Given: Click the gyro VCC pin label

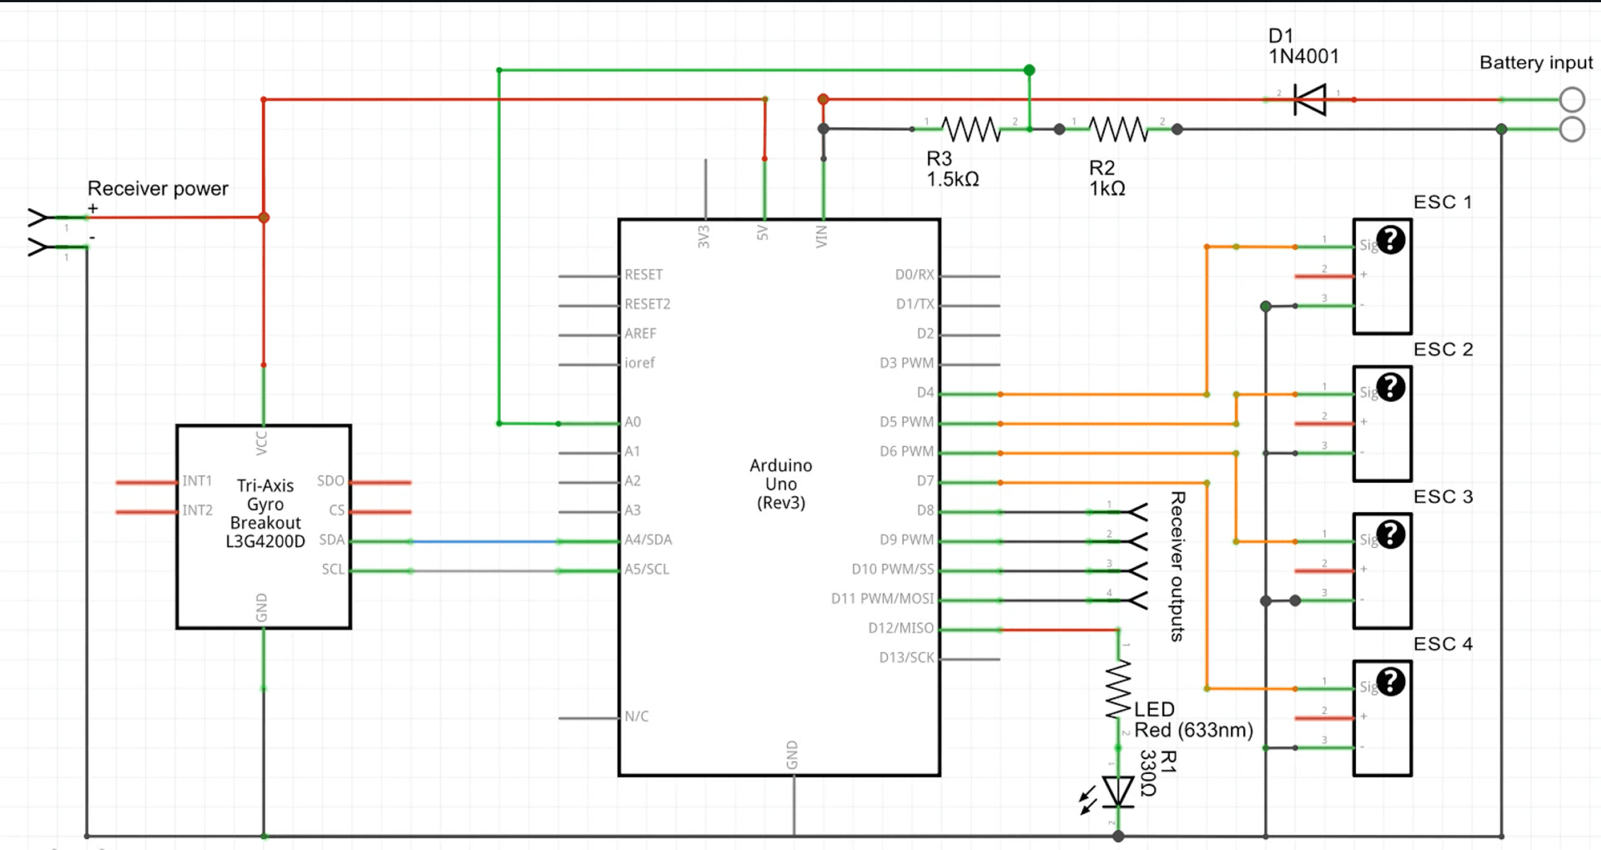Looking at the screenshot, I should [261, 443].
